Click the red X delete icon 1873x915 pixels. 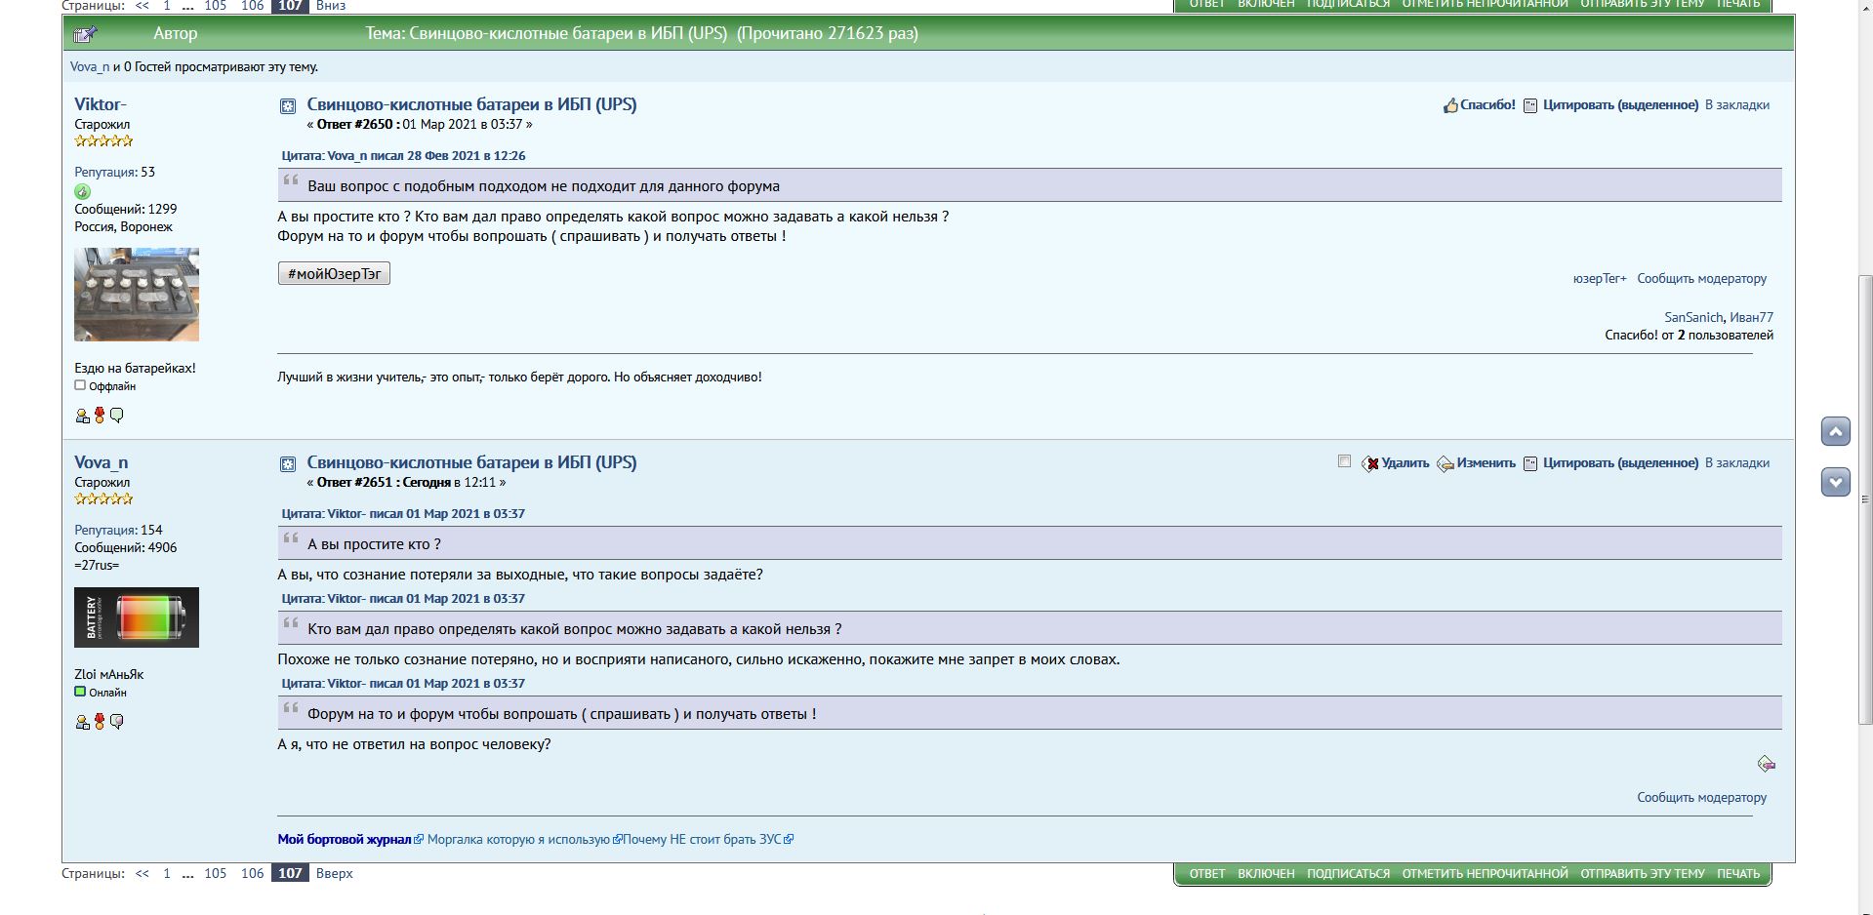coord(1370,464)
